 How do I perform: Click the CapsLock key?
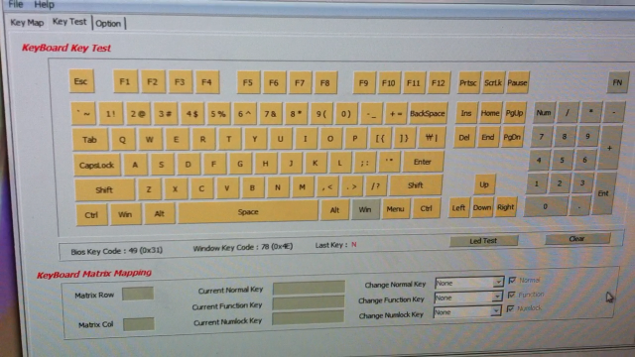pyautogui.click(x=97, y=165)
